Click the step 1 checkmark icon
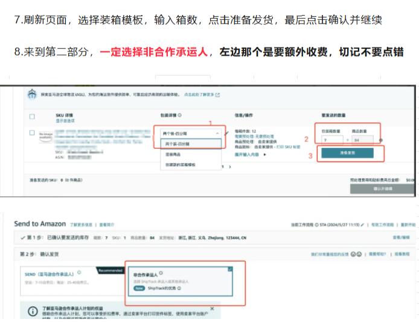This screenshot has width=419, height=322. (23, 237)
